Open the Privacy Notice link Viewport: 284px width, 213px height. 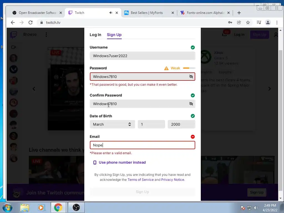173,180
